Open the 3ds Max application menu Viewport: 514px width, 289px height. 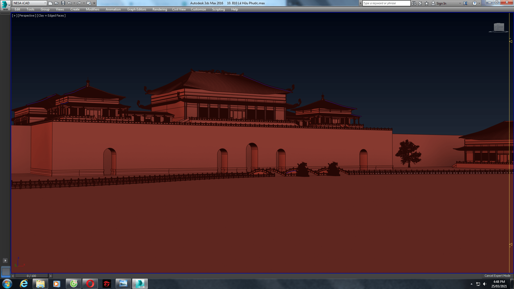[x=5, y=5]
